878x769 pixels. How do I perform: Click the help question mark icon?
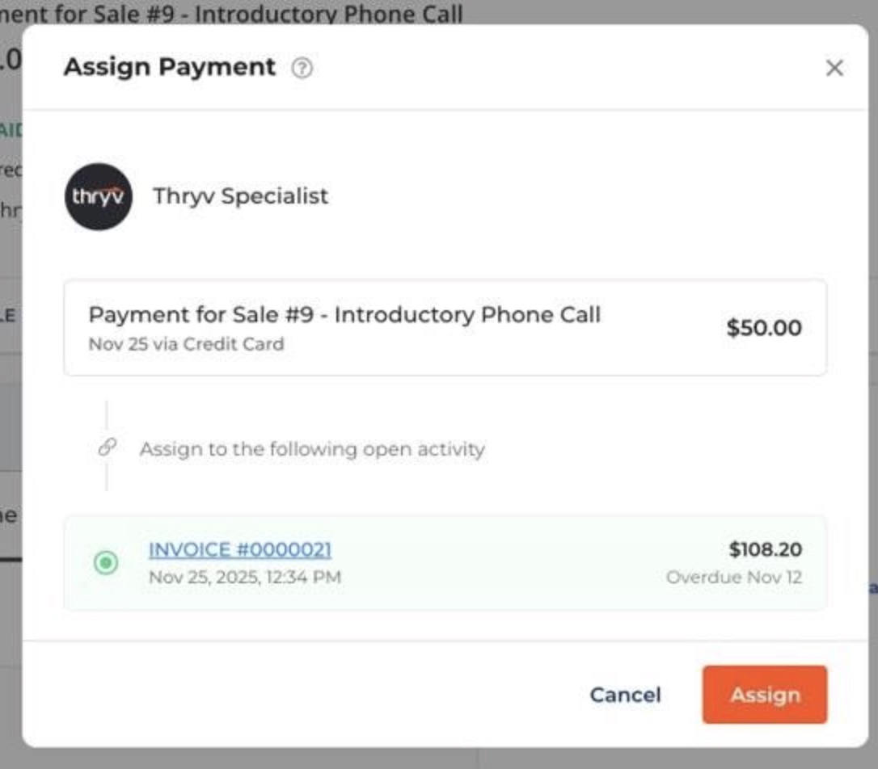point(302,69)
